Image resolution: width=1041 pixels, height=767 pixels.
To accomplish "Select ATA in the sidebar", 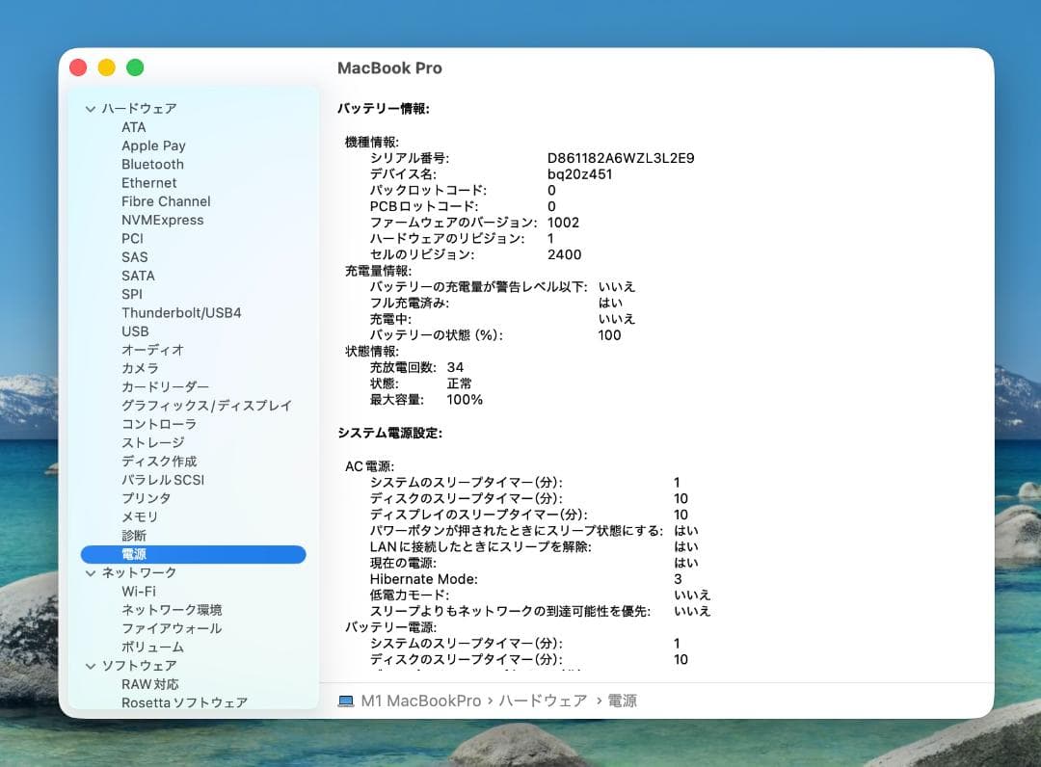I will (133, 127).
